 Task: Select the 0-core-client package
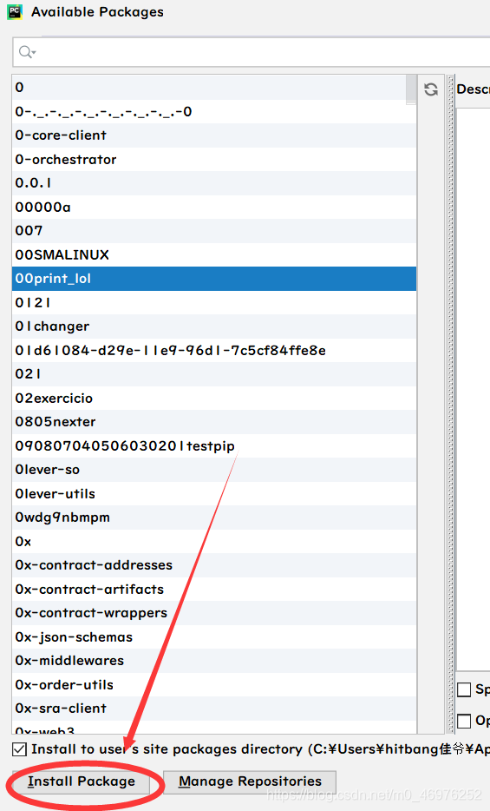coord(214,135)
